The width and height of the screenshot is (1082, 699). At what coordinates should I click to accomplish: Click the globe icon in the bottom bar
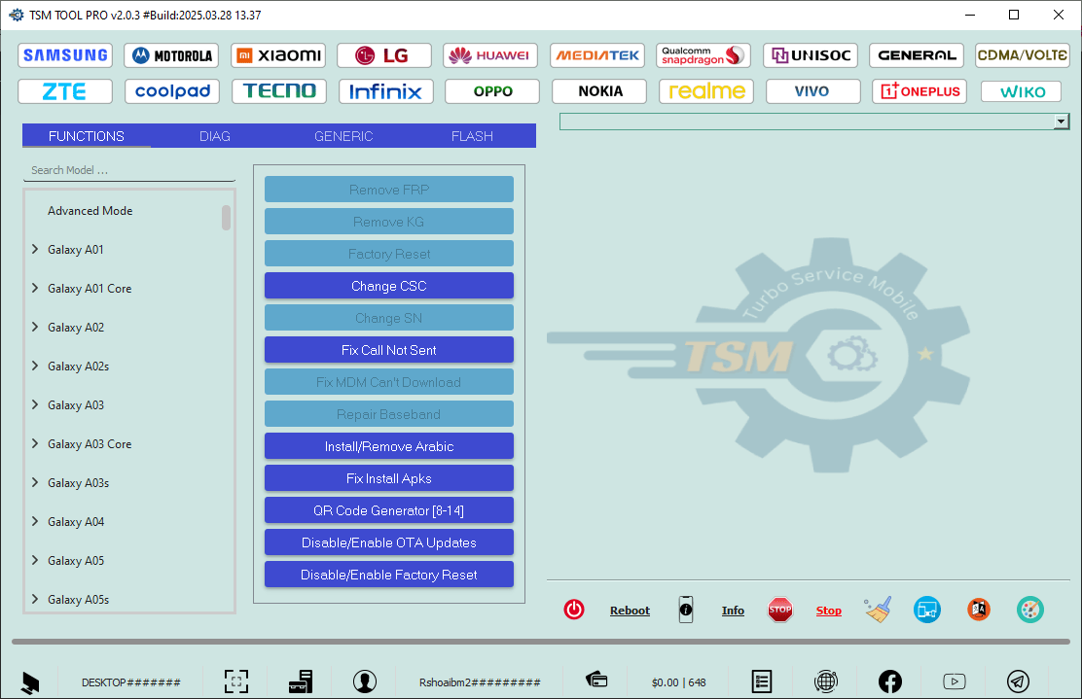(x=826, y=682)
